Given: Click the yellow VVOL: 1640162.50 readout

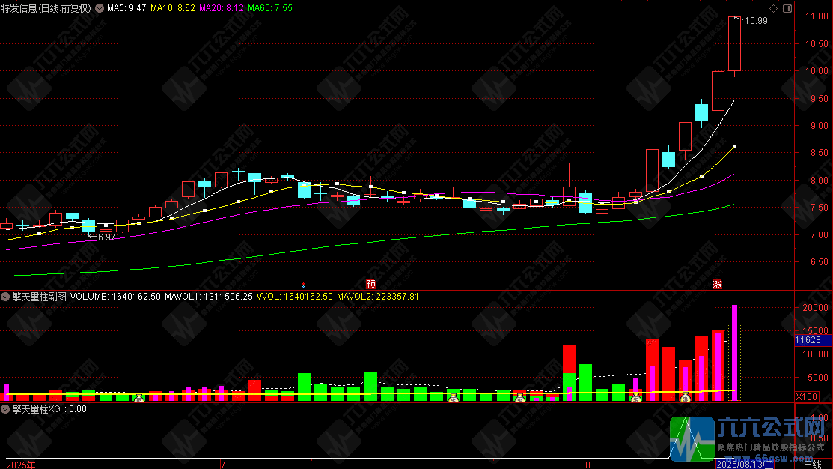Looking at the screenshot, I should 295,297.
